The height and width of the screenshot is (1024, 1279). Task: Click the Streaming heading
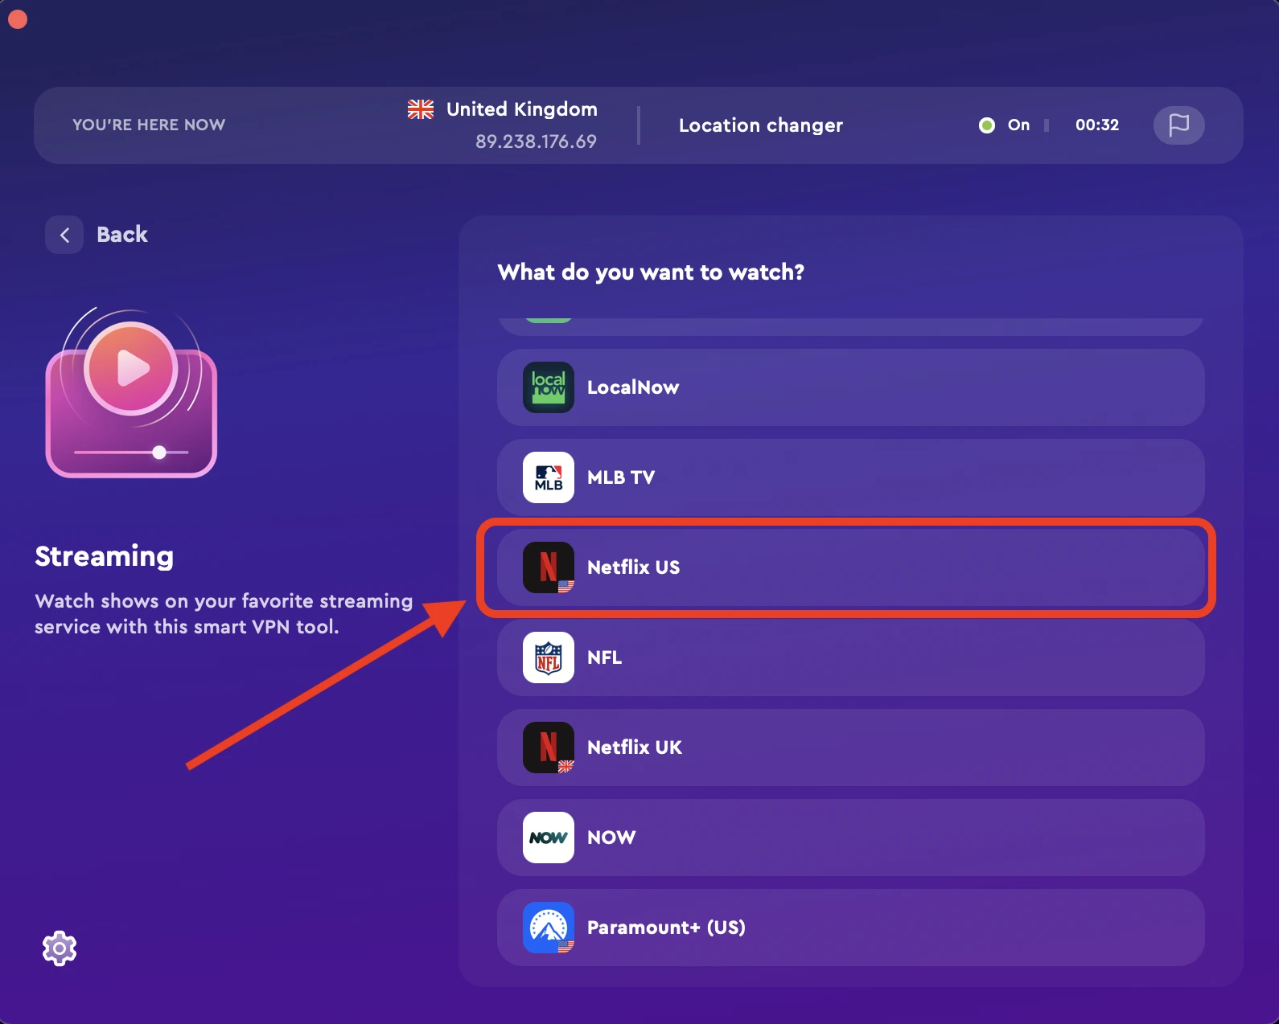pos(105,557)
